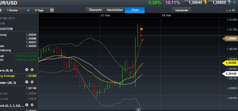Toggle the blue lock icon
This screenshot has height=111, width=238.
click(28, 10)
